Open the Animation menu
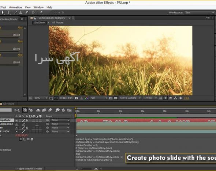 click(15, 7)
